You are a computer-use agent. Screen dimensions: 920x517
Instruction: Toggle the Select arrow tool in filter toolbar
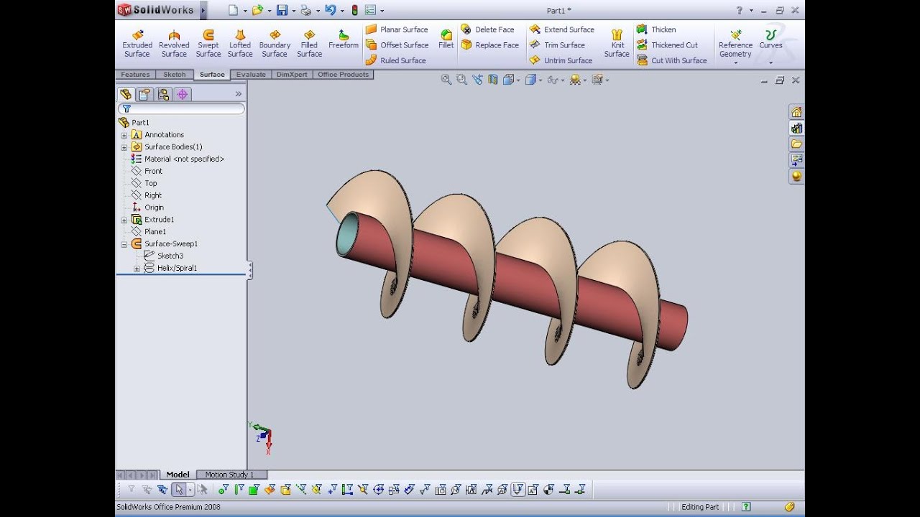(178, 490)
